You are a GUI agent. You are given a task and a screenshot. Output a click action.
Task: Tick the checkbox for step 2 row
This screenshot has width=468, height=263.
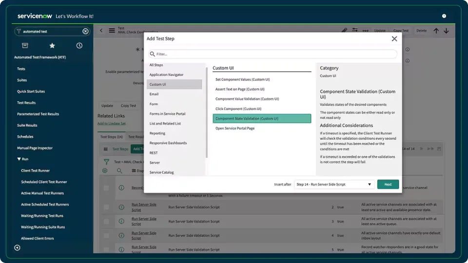click(106, 207)
